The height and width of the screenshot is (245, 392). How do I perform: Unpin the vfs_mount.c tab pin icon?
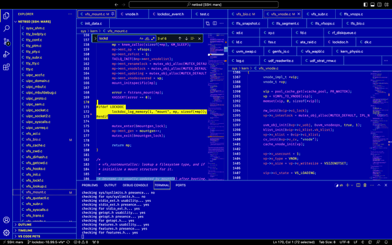[113, 14]
